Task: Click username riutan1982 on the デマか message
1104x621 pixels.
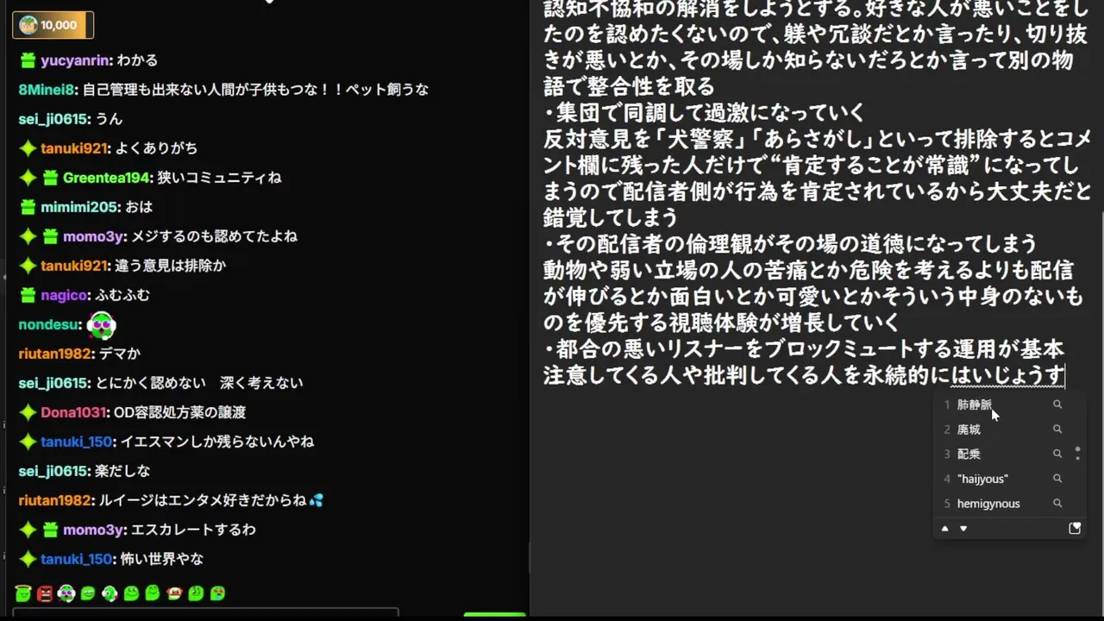Action: [x=54, y=354]
